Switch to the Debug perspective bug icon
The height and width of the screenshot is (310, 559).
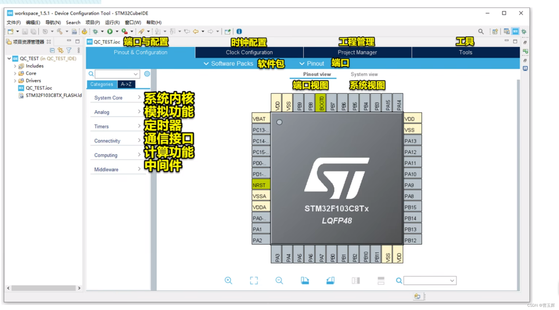click(524, 31)
